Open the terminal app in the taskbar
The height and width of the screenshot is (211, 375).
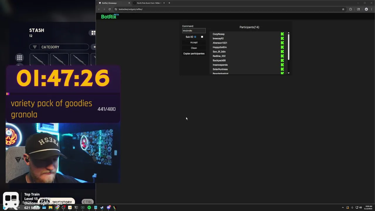point(76,207)
